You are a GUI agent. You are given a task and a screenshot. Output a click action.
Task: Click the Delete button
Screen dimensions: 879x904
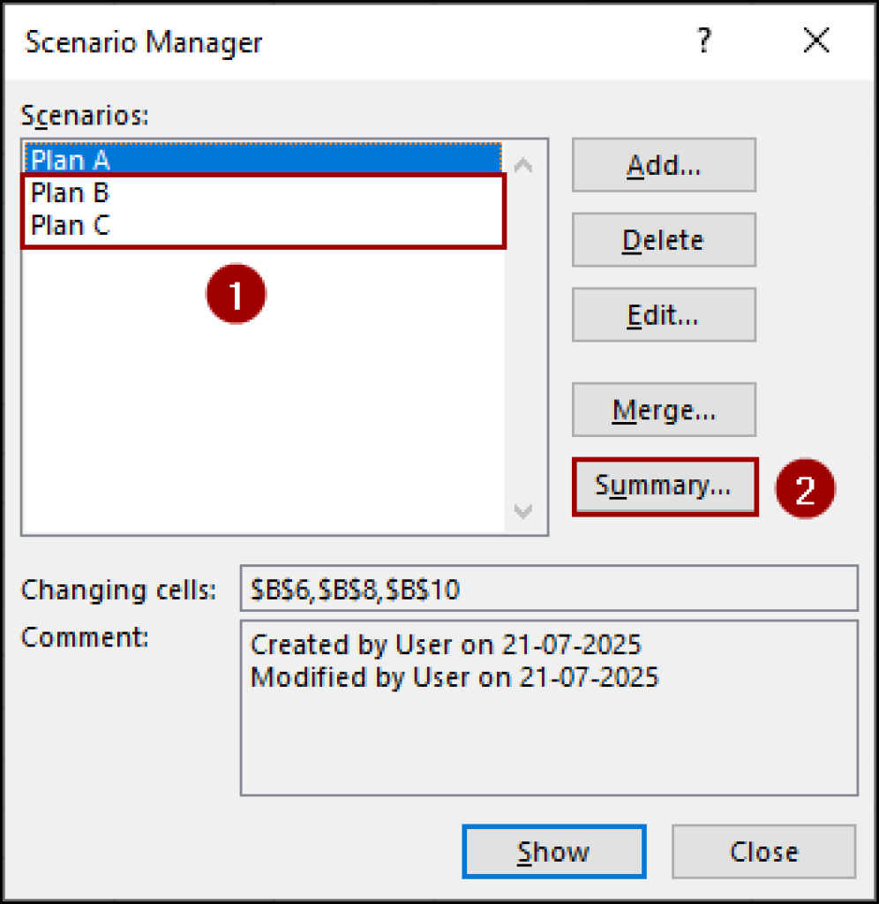point(663,239)
